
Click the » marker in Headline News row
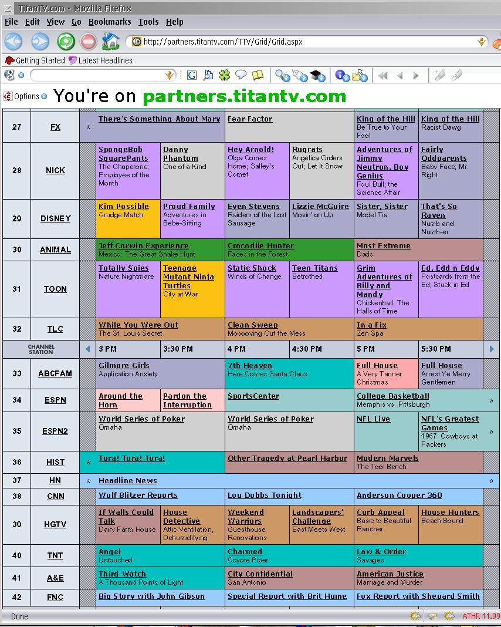click(491, 481)
